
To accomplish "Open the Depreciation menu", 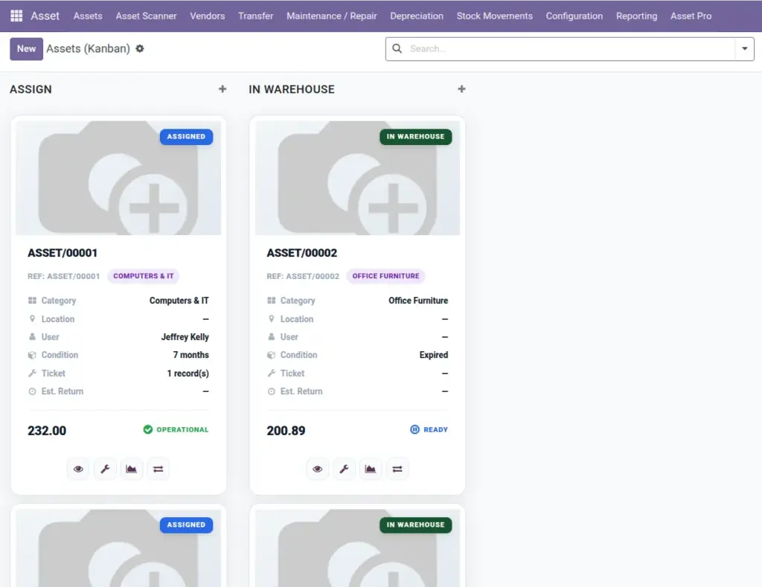I will click(417, 16).
